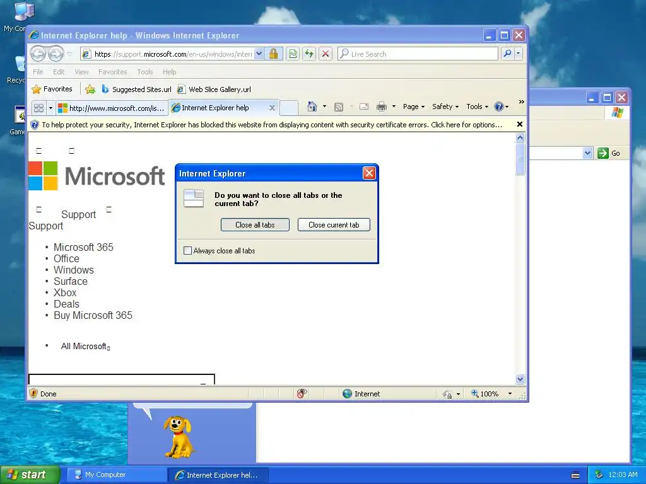Open the Safety menu in command bar
This screenshot has width=646, height=484.
[445, 107]
